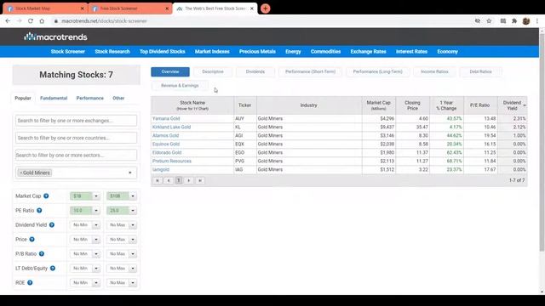Open the Income Ratios view

[434, 71]
